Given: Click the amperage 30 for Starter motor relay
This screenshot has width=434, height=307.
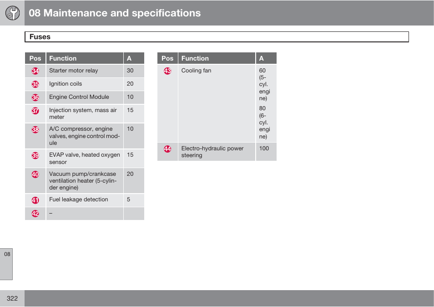Looking at the screenshot, I should [x=130, y=71].
